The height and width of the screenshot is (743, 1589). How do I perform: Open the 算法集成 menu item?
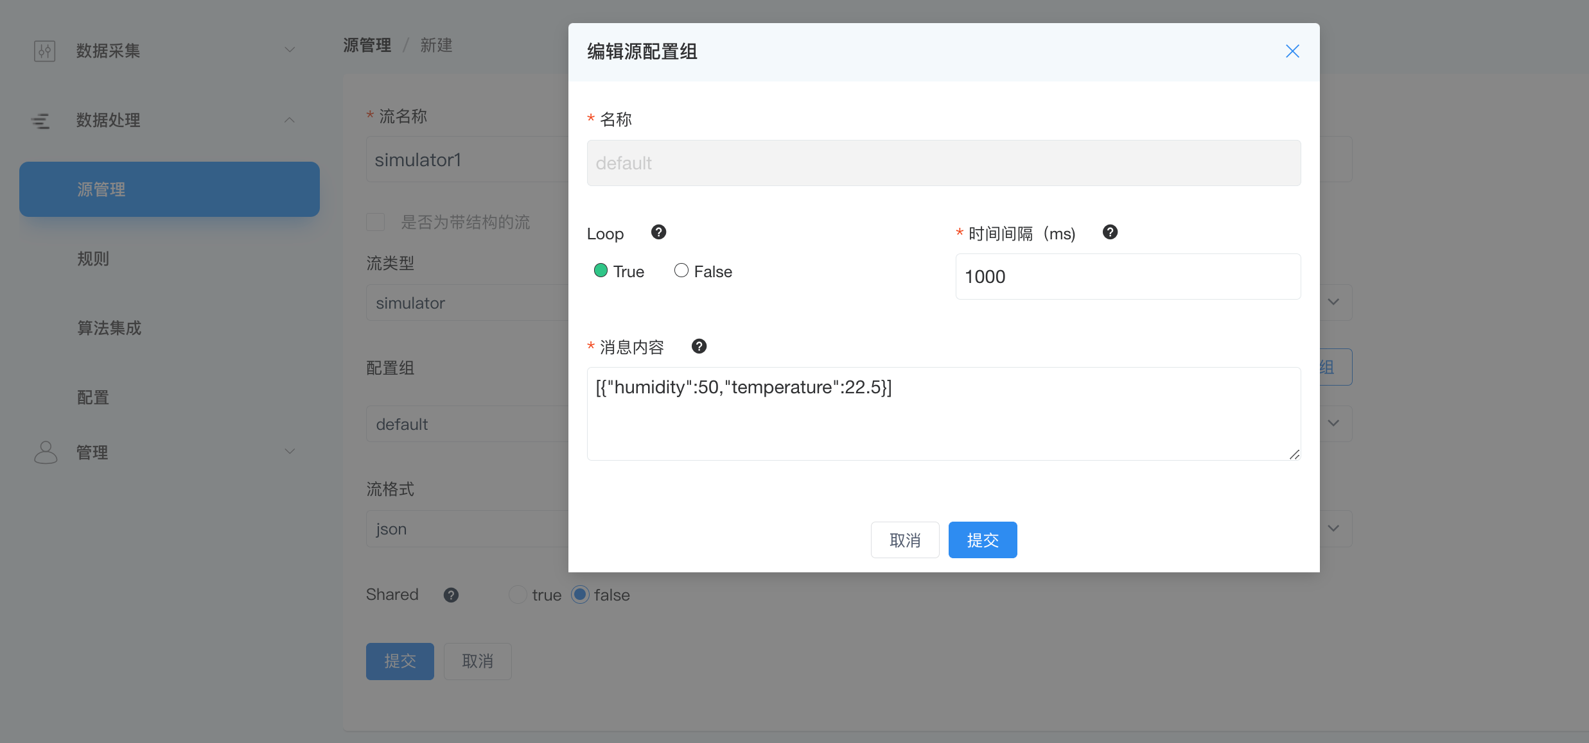click(109, 328)
